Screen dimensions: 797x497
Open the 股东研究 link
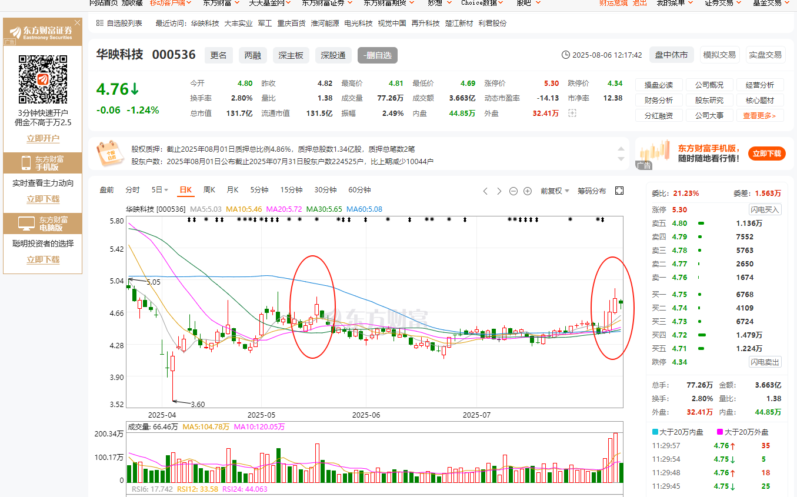(x=709, y=101)
